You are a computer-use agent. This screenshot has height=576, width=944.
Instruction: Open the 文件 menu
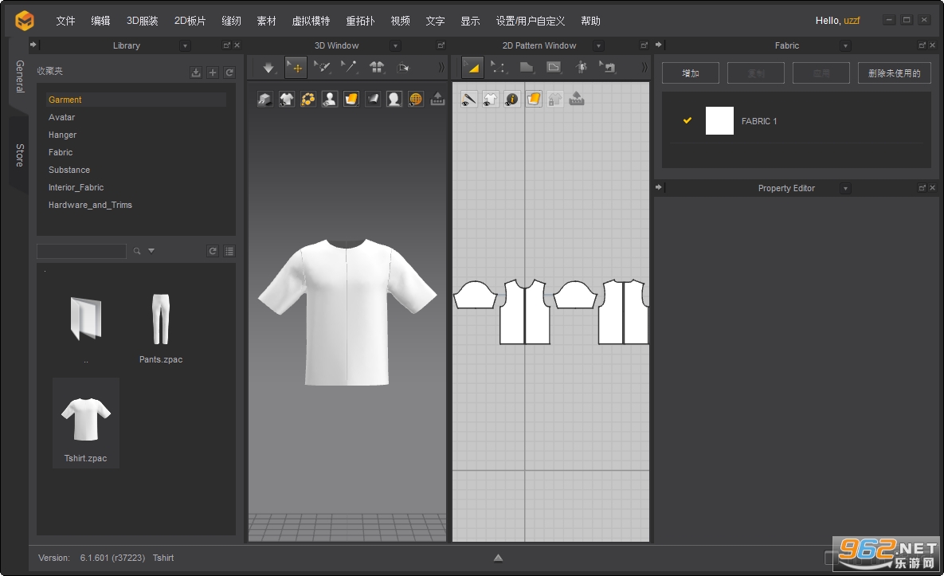65,21
